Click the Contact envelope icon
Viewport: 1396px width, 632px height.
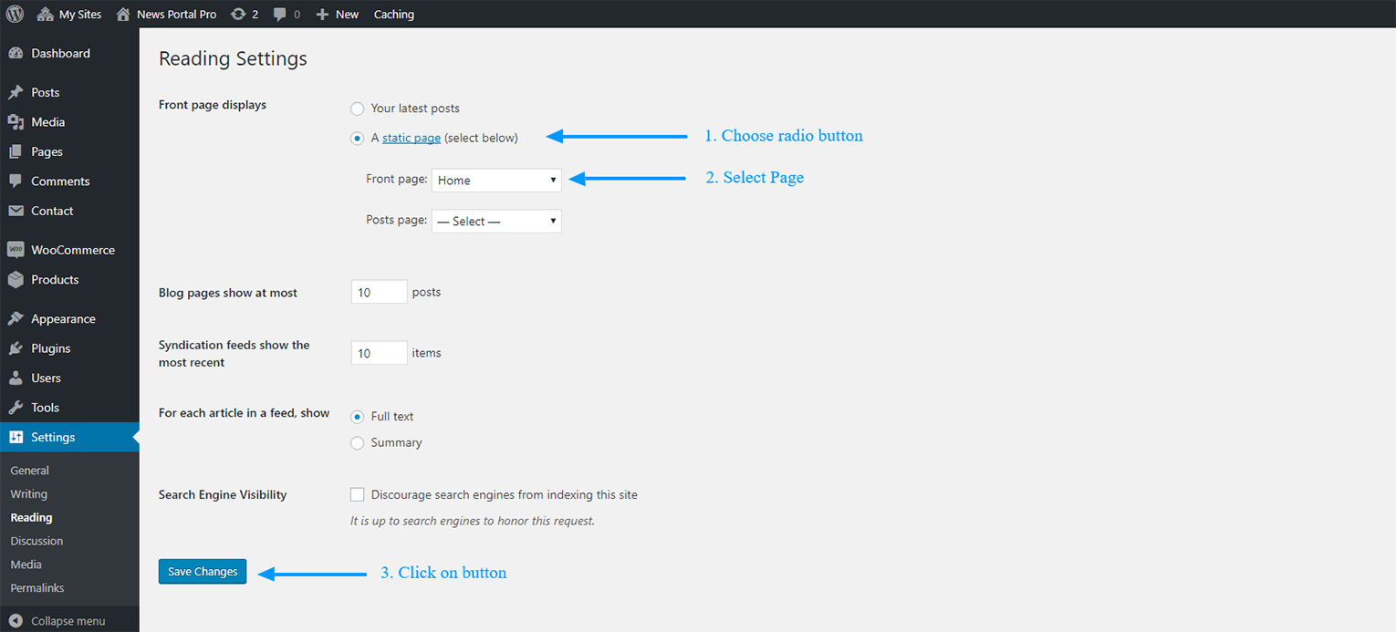pos(16,211)
